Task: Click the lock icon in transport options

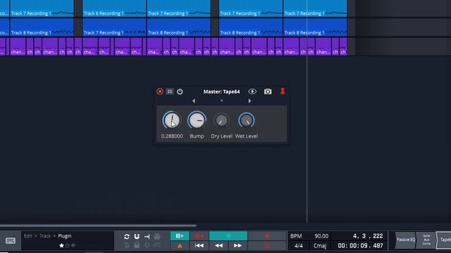Action: [x=137, y=245]
